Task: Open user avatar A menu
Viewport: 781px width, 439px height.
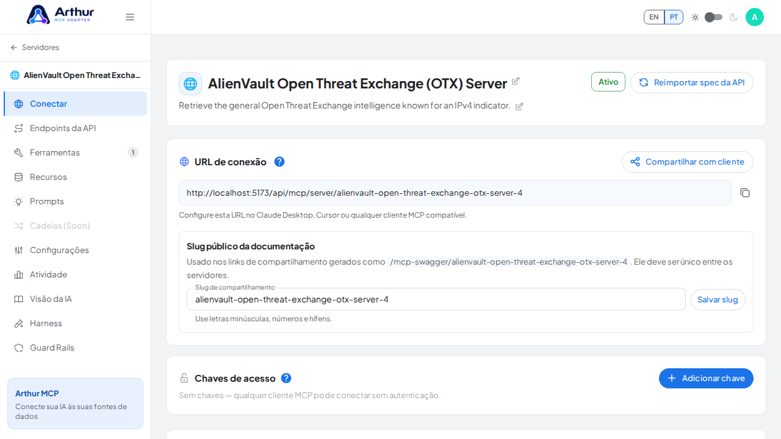Action: tap(755, 17)
